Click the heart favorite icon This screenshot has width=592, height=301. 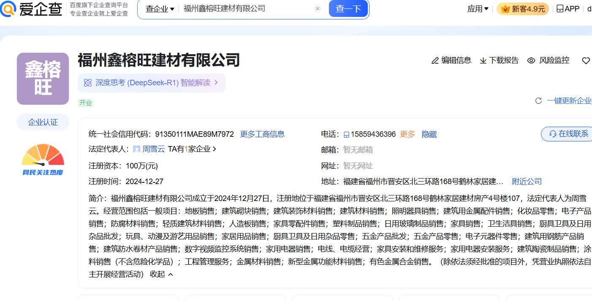pos(586,61)
